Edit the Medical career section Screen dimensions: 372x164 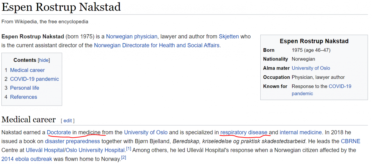67,121
